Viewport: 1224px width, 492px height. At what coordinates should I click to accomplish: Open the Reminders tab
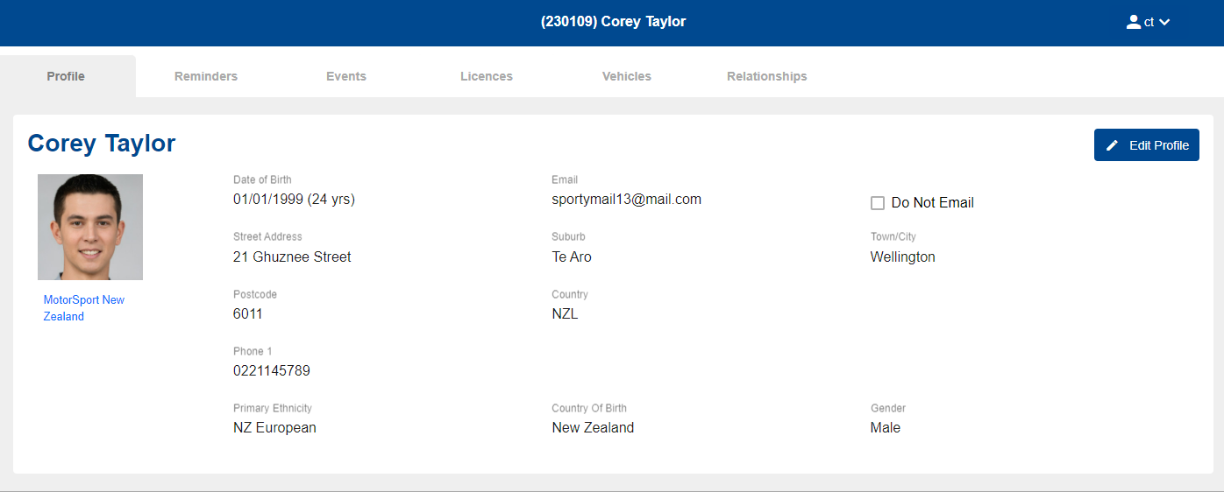point(206,76)
